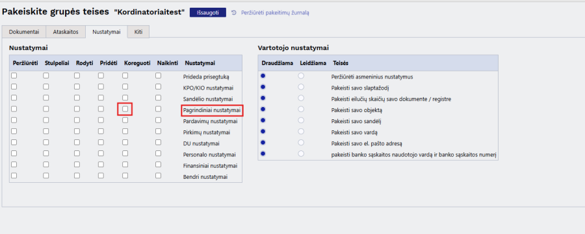The image size is (585, 234).
Task: Check Rodyti for Finansiniai nustatymai
Action: (x=77, y=165)
